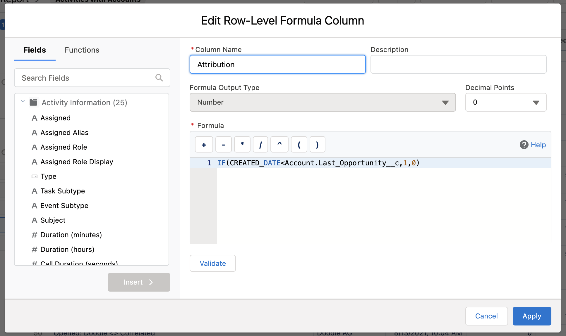Click the Help question mark icon
The image size is (566, 336).
coord(524,145)
